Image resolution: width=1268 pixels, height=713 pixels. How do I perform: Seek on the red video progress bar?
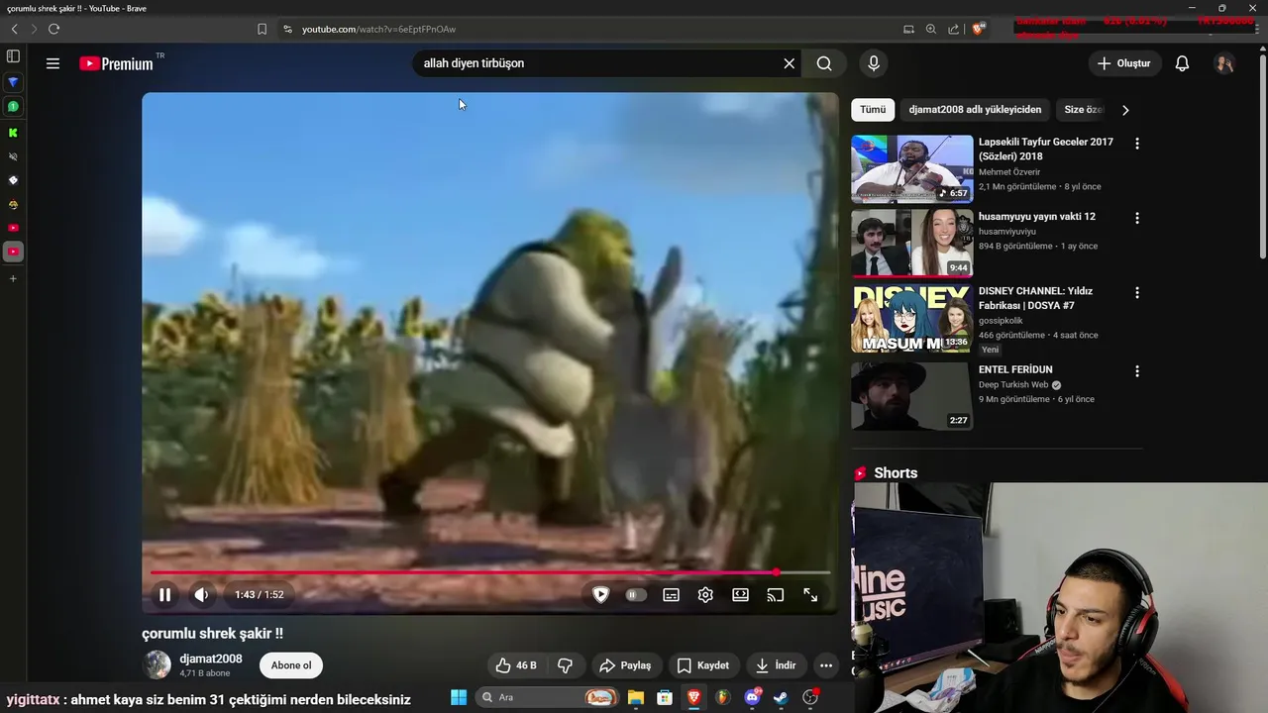tap(490, 572)
